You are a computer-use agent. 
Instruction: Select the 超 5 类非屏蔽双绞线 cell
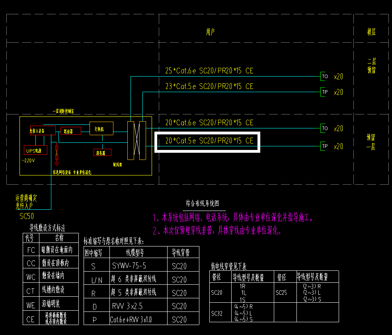tap(138, 292)
